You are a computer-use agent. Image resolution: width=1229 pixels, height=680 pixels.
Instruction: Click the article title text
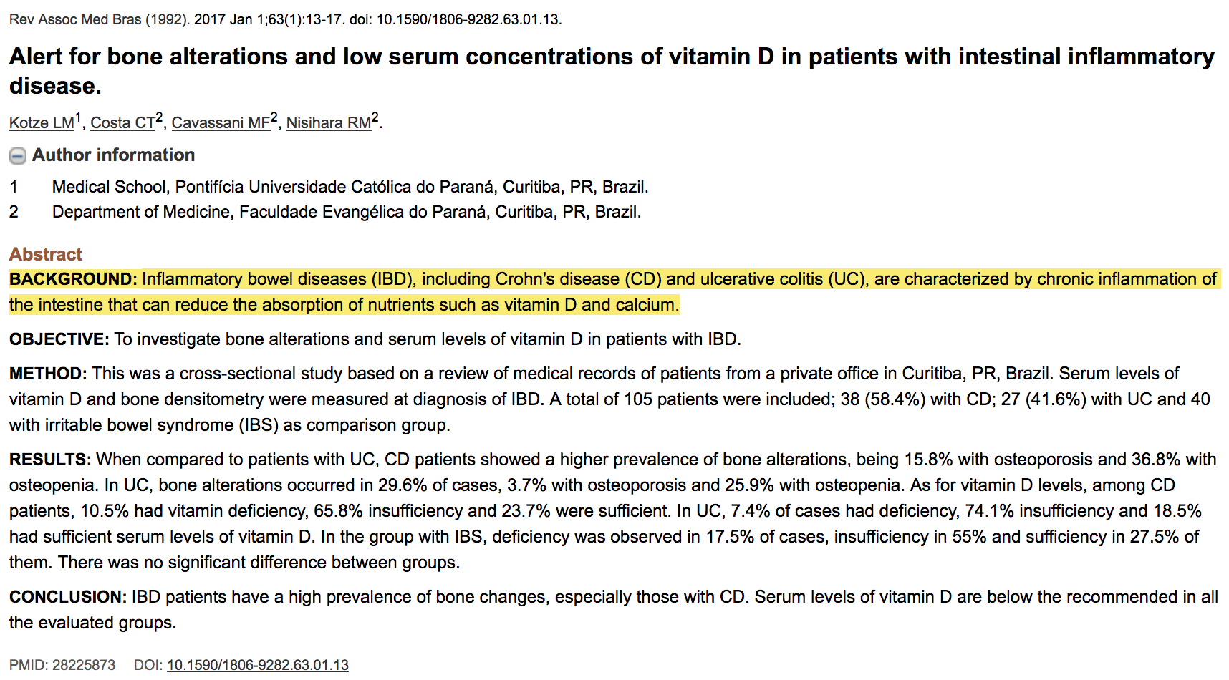612,71
